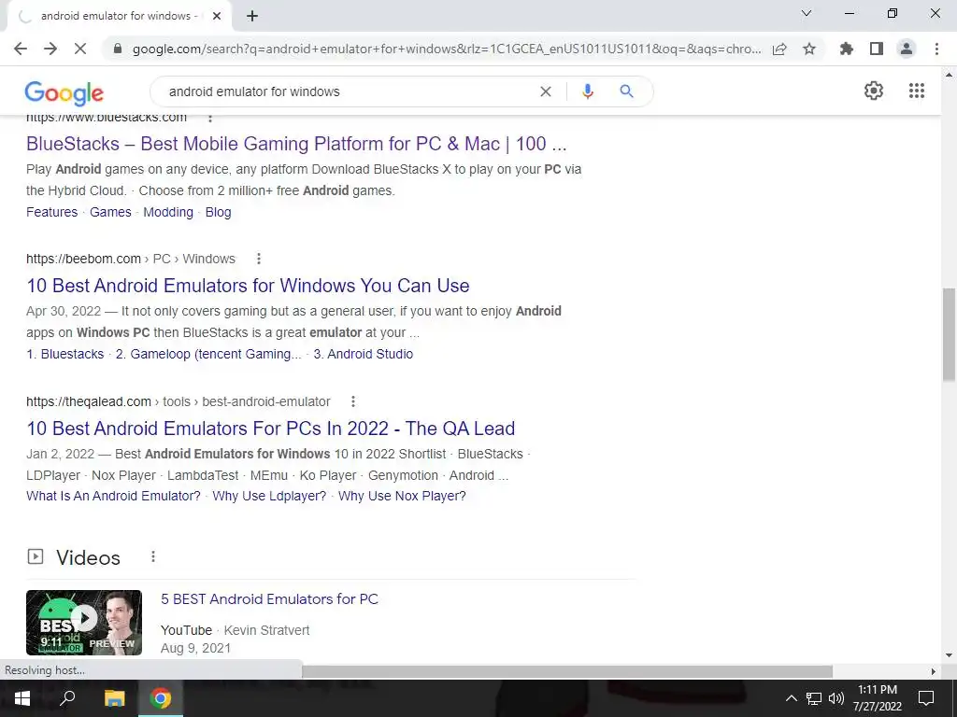Image resolution: width=957 pixels, height=717 pixels.
Task: Open the Chrome extensions puzzle icon
Action: (847, 49)
